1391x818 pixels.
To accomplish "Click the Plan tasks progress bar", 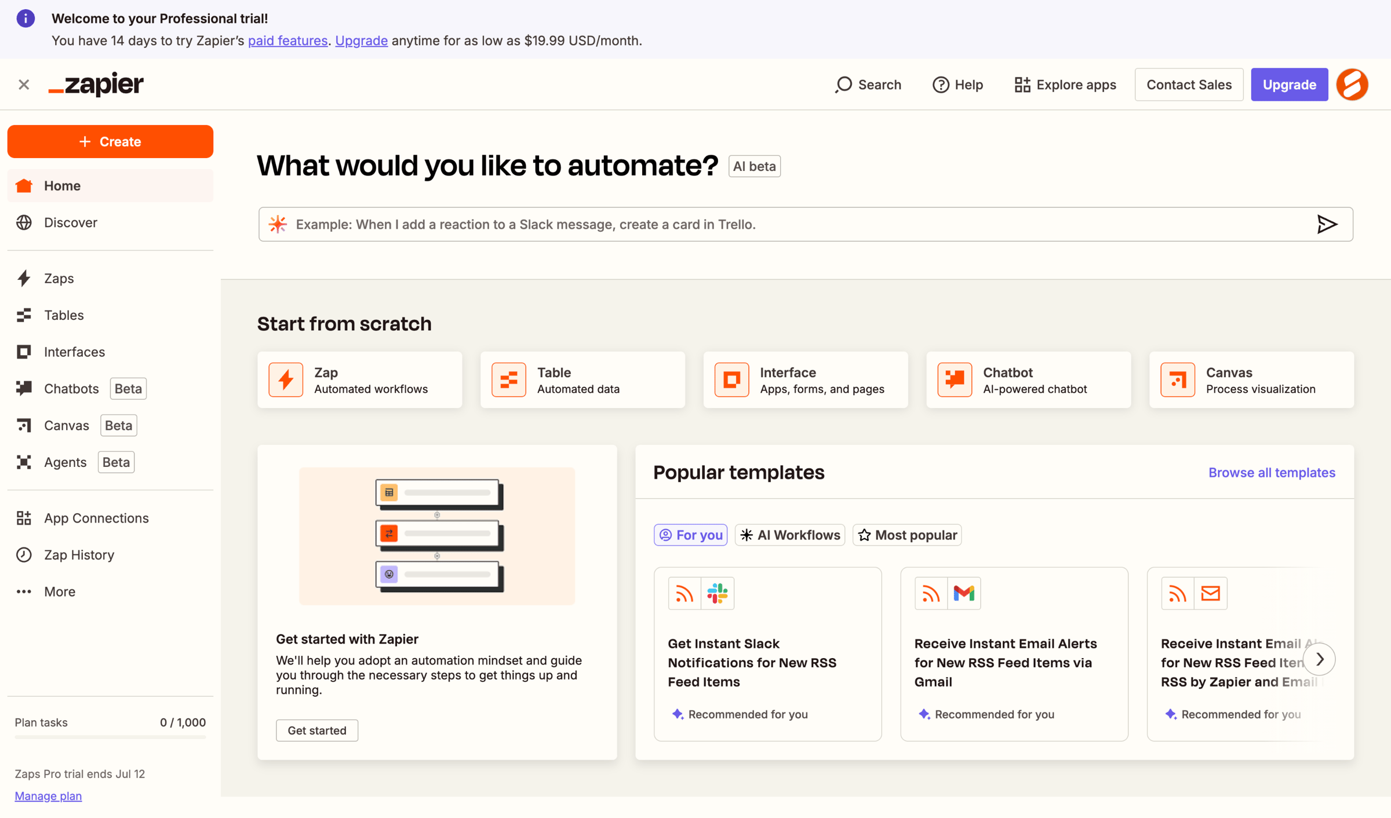I will point(110,737).
